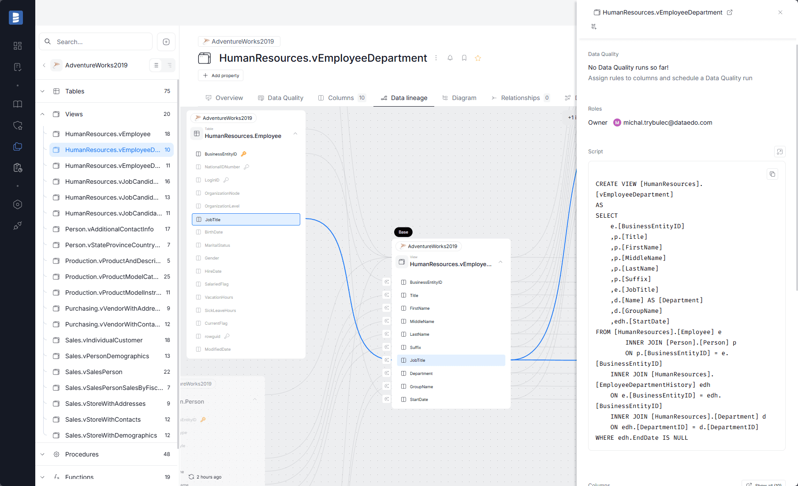Image resolution: width=798 pixels, height=486 pixels.
Task: Expand the Script section to fullscreen
Action: click(x=780, y=152)
